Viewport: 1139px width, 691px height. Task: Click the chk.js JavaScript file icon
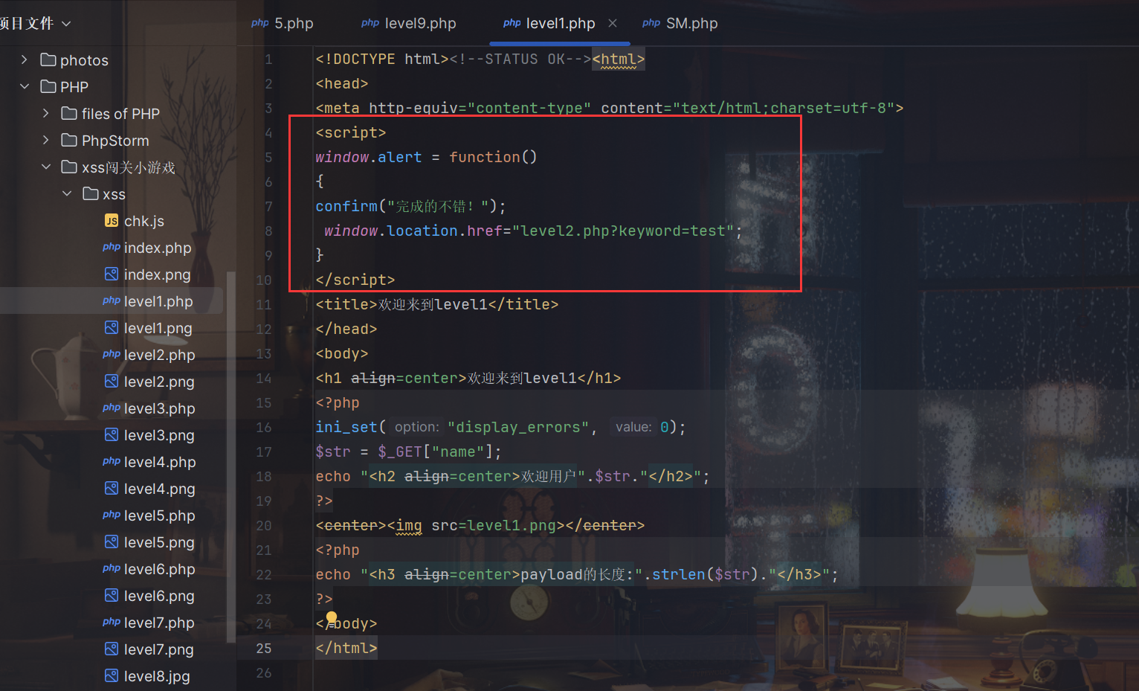point(112,221)
